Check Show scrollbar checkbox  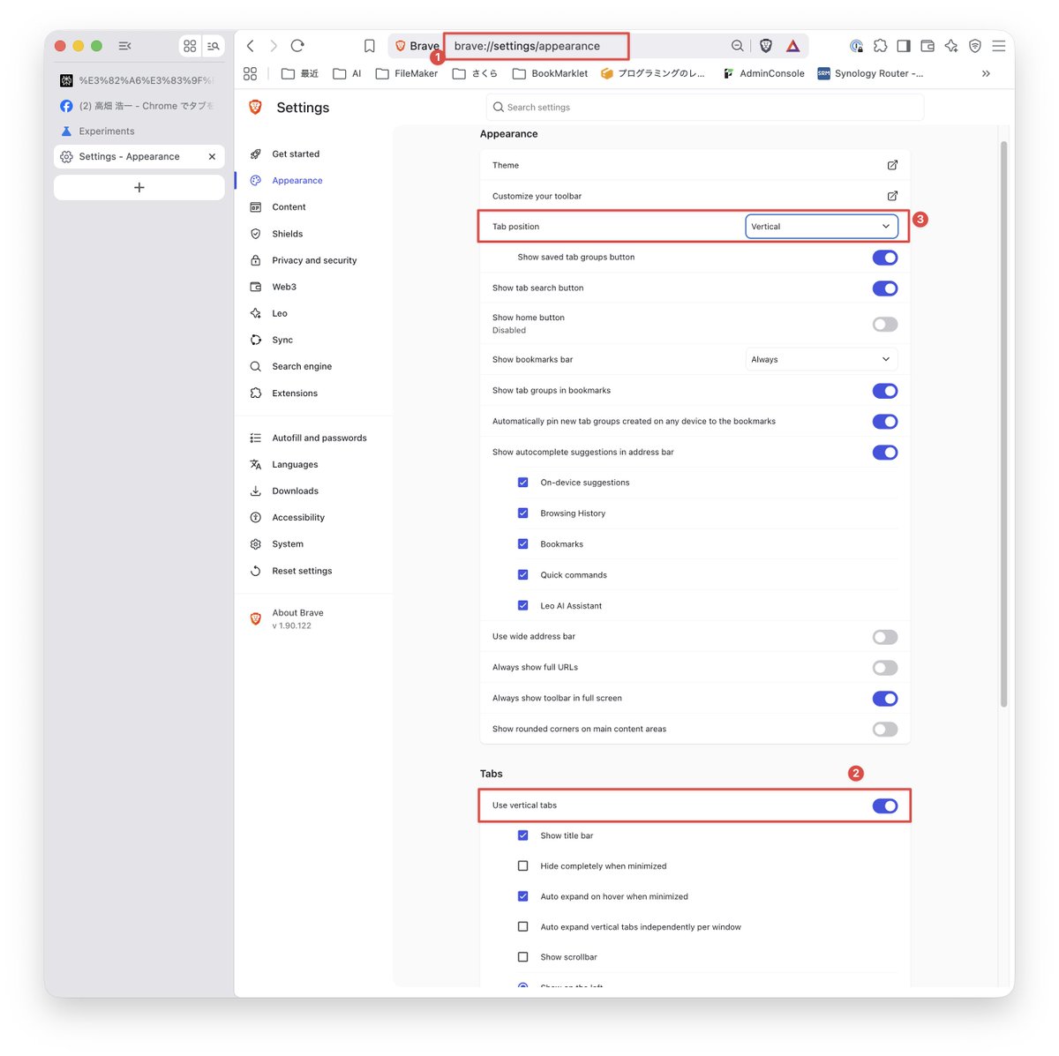point(523,957)
